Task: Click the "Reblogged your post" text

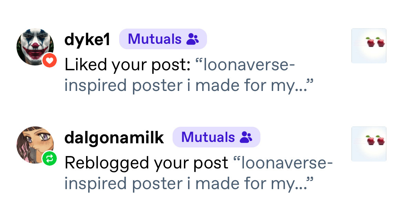Action: coord(146,163)
